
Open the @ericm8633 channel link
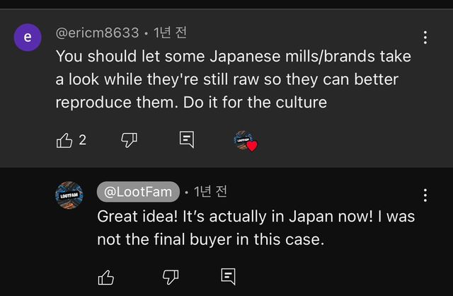97,33
